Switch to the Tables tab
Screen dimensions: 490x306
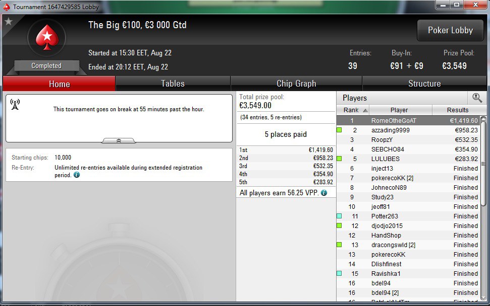(173, 84)
